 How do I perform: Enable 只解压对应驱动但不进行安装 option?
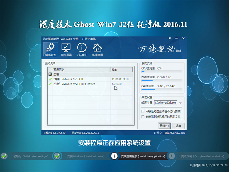(143, 111)
